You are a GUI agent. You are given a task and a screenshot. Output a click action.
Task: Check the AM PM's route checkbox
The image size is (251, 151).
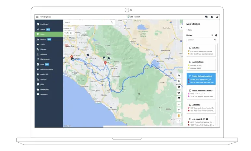[x=190, y=48]
